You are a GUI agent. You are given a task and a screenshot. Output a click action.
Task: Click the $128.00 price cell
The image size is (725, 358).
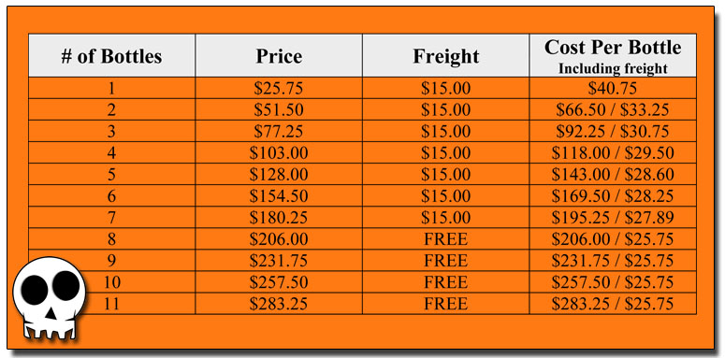coord(279,174)
